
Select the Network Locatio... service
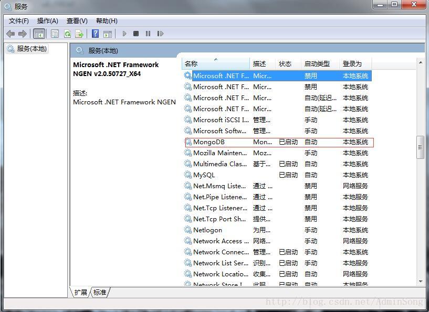click(221, 274)
